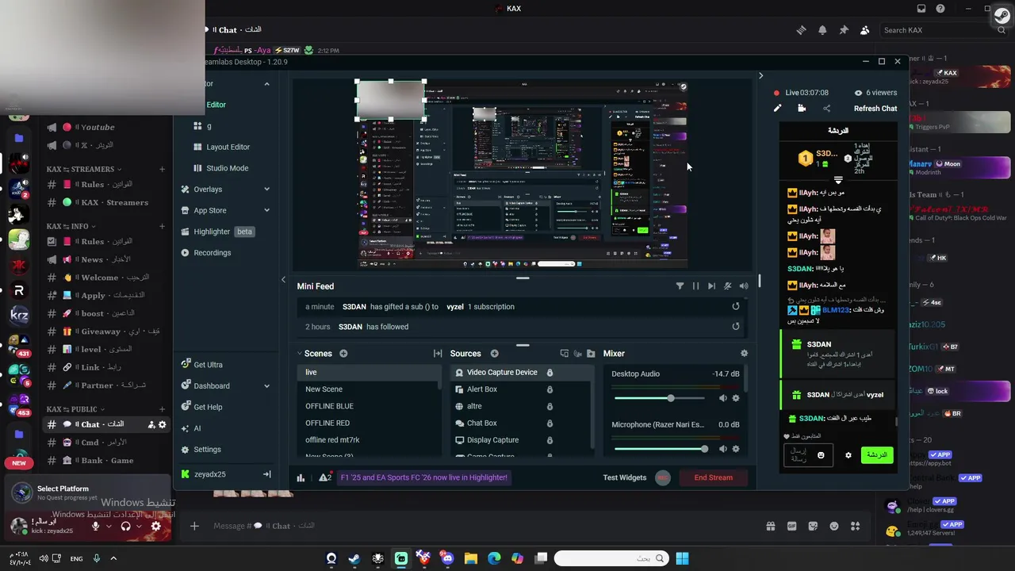
Task: Open the Recordings page
Action: (212, 253)
